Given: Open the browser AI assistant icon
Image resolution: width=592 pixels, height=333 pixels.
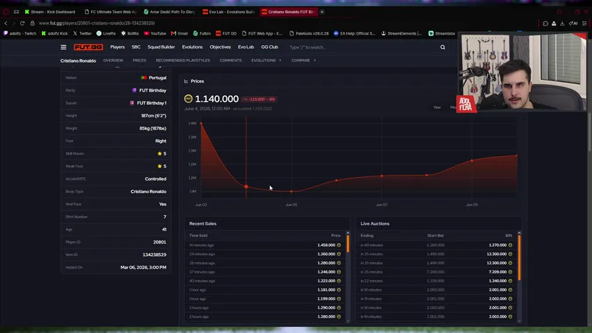Looking at the screenshot, I should coord(573,24).
